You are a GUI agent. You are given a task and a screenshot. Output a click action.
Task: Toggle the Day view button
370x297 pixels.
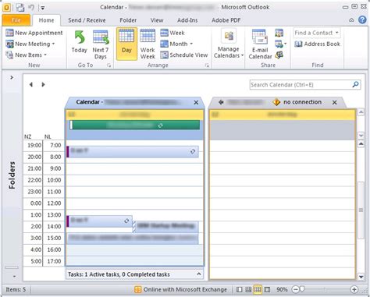[x=126, y=44]
